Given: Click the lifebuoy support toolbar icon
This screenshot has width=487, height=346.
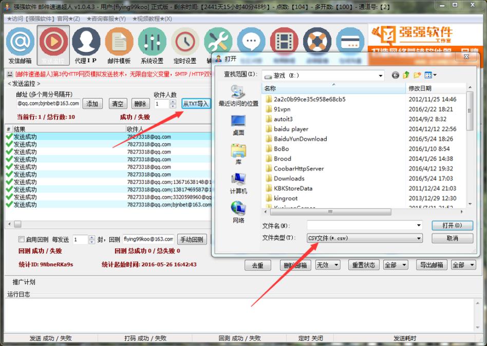Looking at the screenshot, I should [317, 41].
